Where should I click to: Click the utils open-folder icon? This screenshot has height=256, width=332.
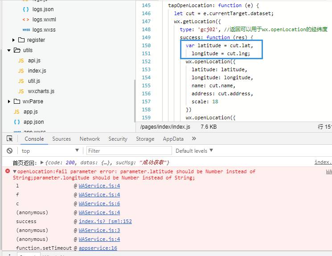[17, 50]
